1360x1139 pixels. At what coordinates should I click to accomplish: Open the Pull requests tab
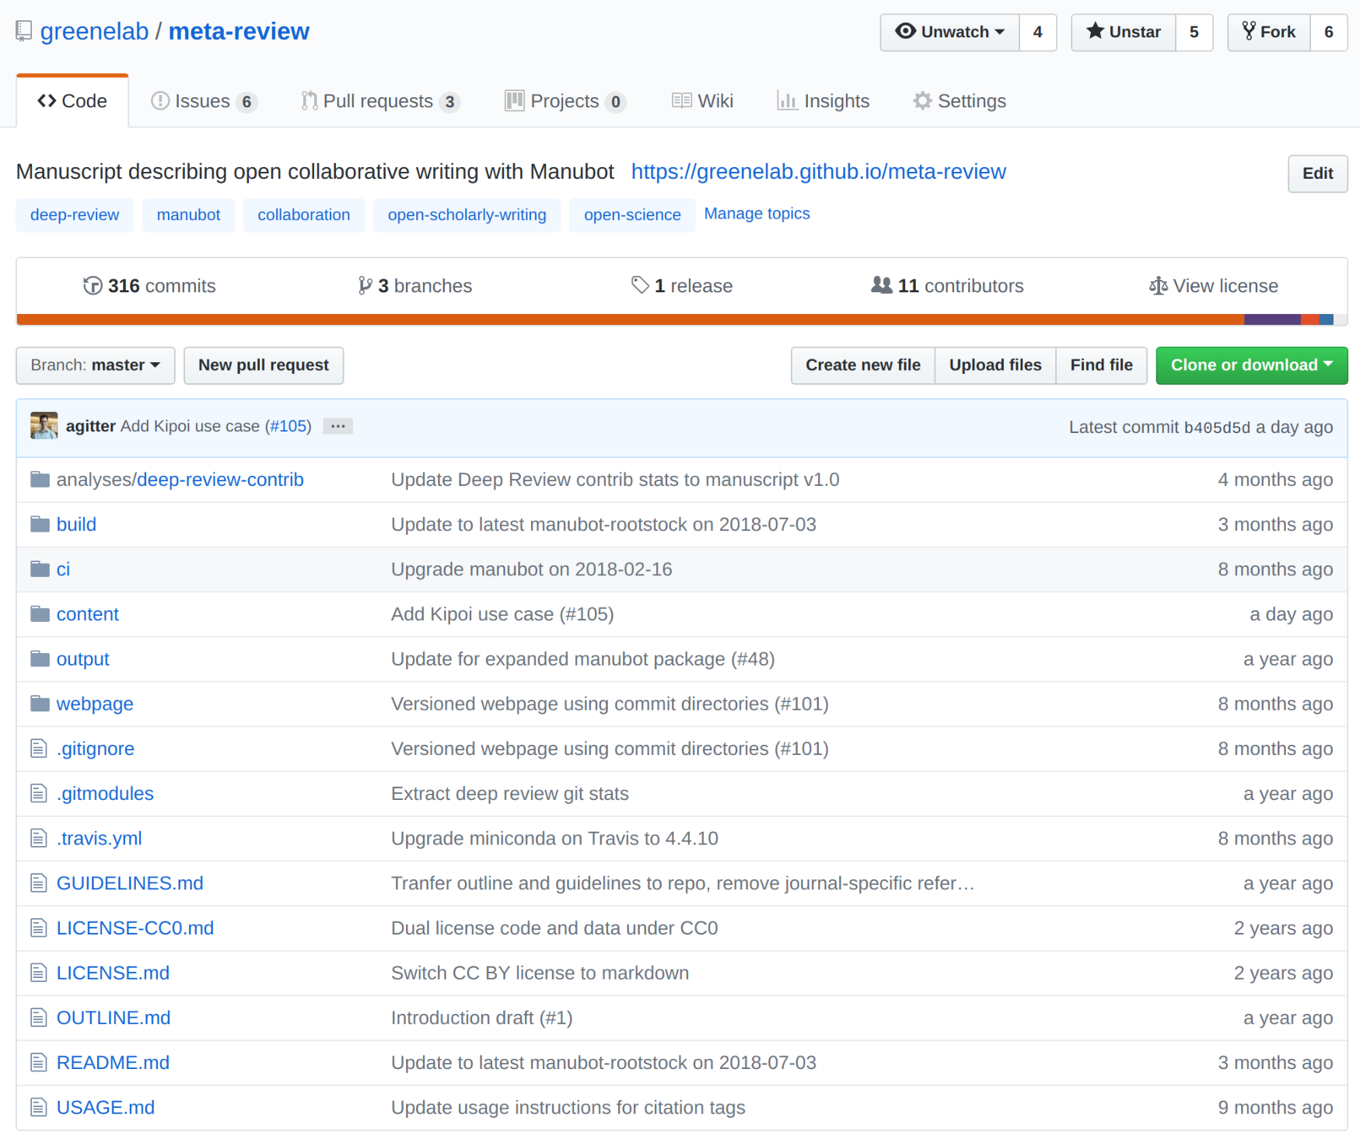(380, 101)
